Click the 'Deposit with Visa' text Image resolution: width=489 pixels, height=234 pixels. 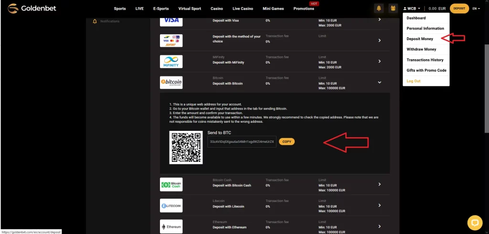[225, 21]
